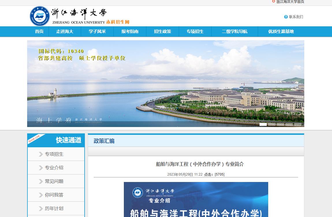The height and width of the screenshot is (217, 332).
Task: Click the arrow icon beside 常见问题
Action: [41, 181]
